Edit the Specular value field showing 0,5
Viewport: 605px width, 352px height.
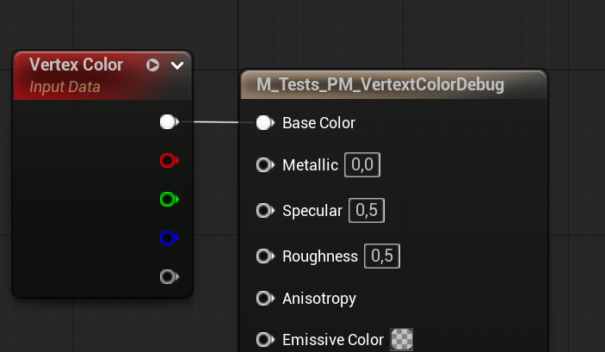click(x=367, y=210)
